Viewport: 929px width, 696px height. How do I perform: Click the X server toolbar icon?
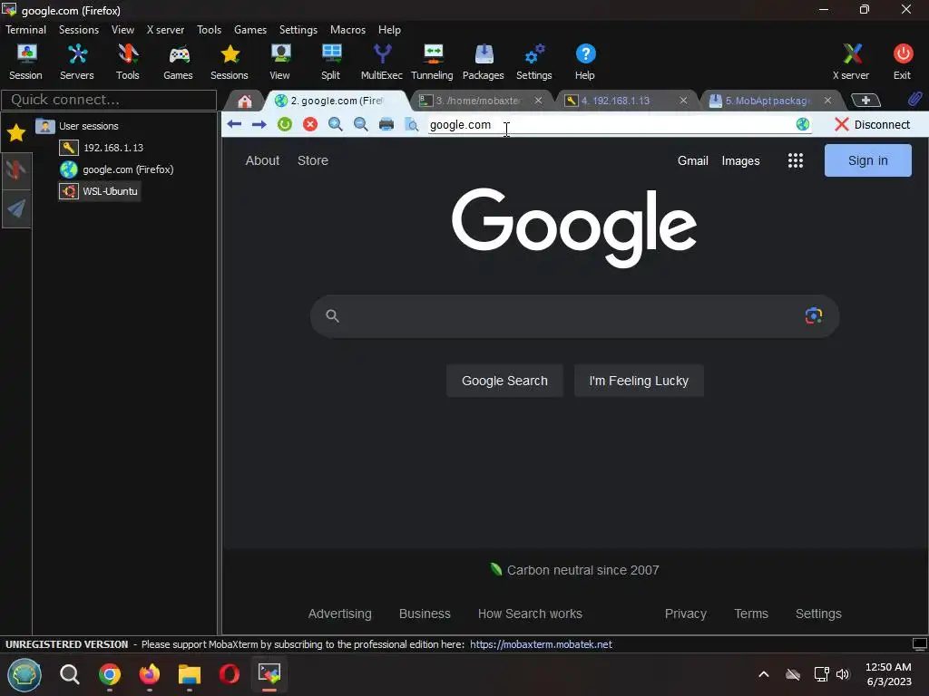pos(851,62)
